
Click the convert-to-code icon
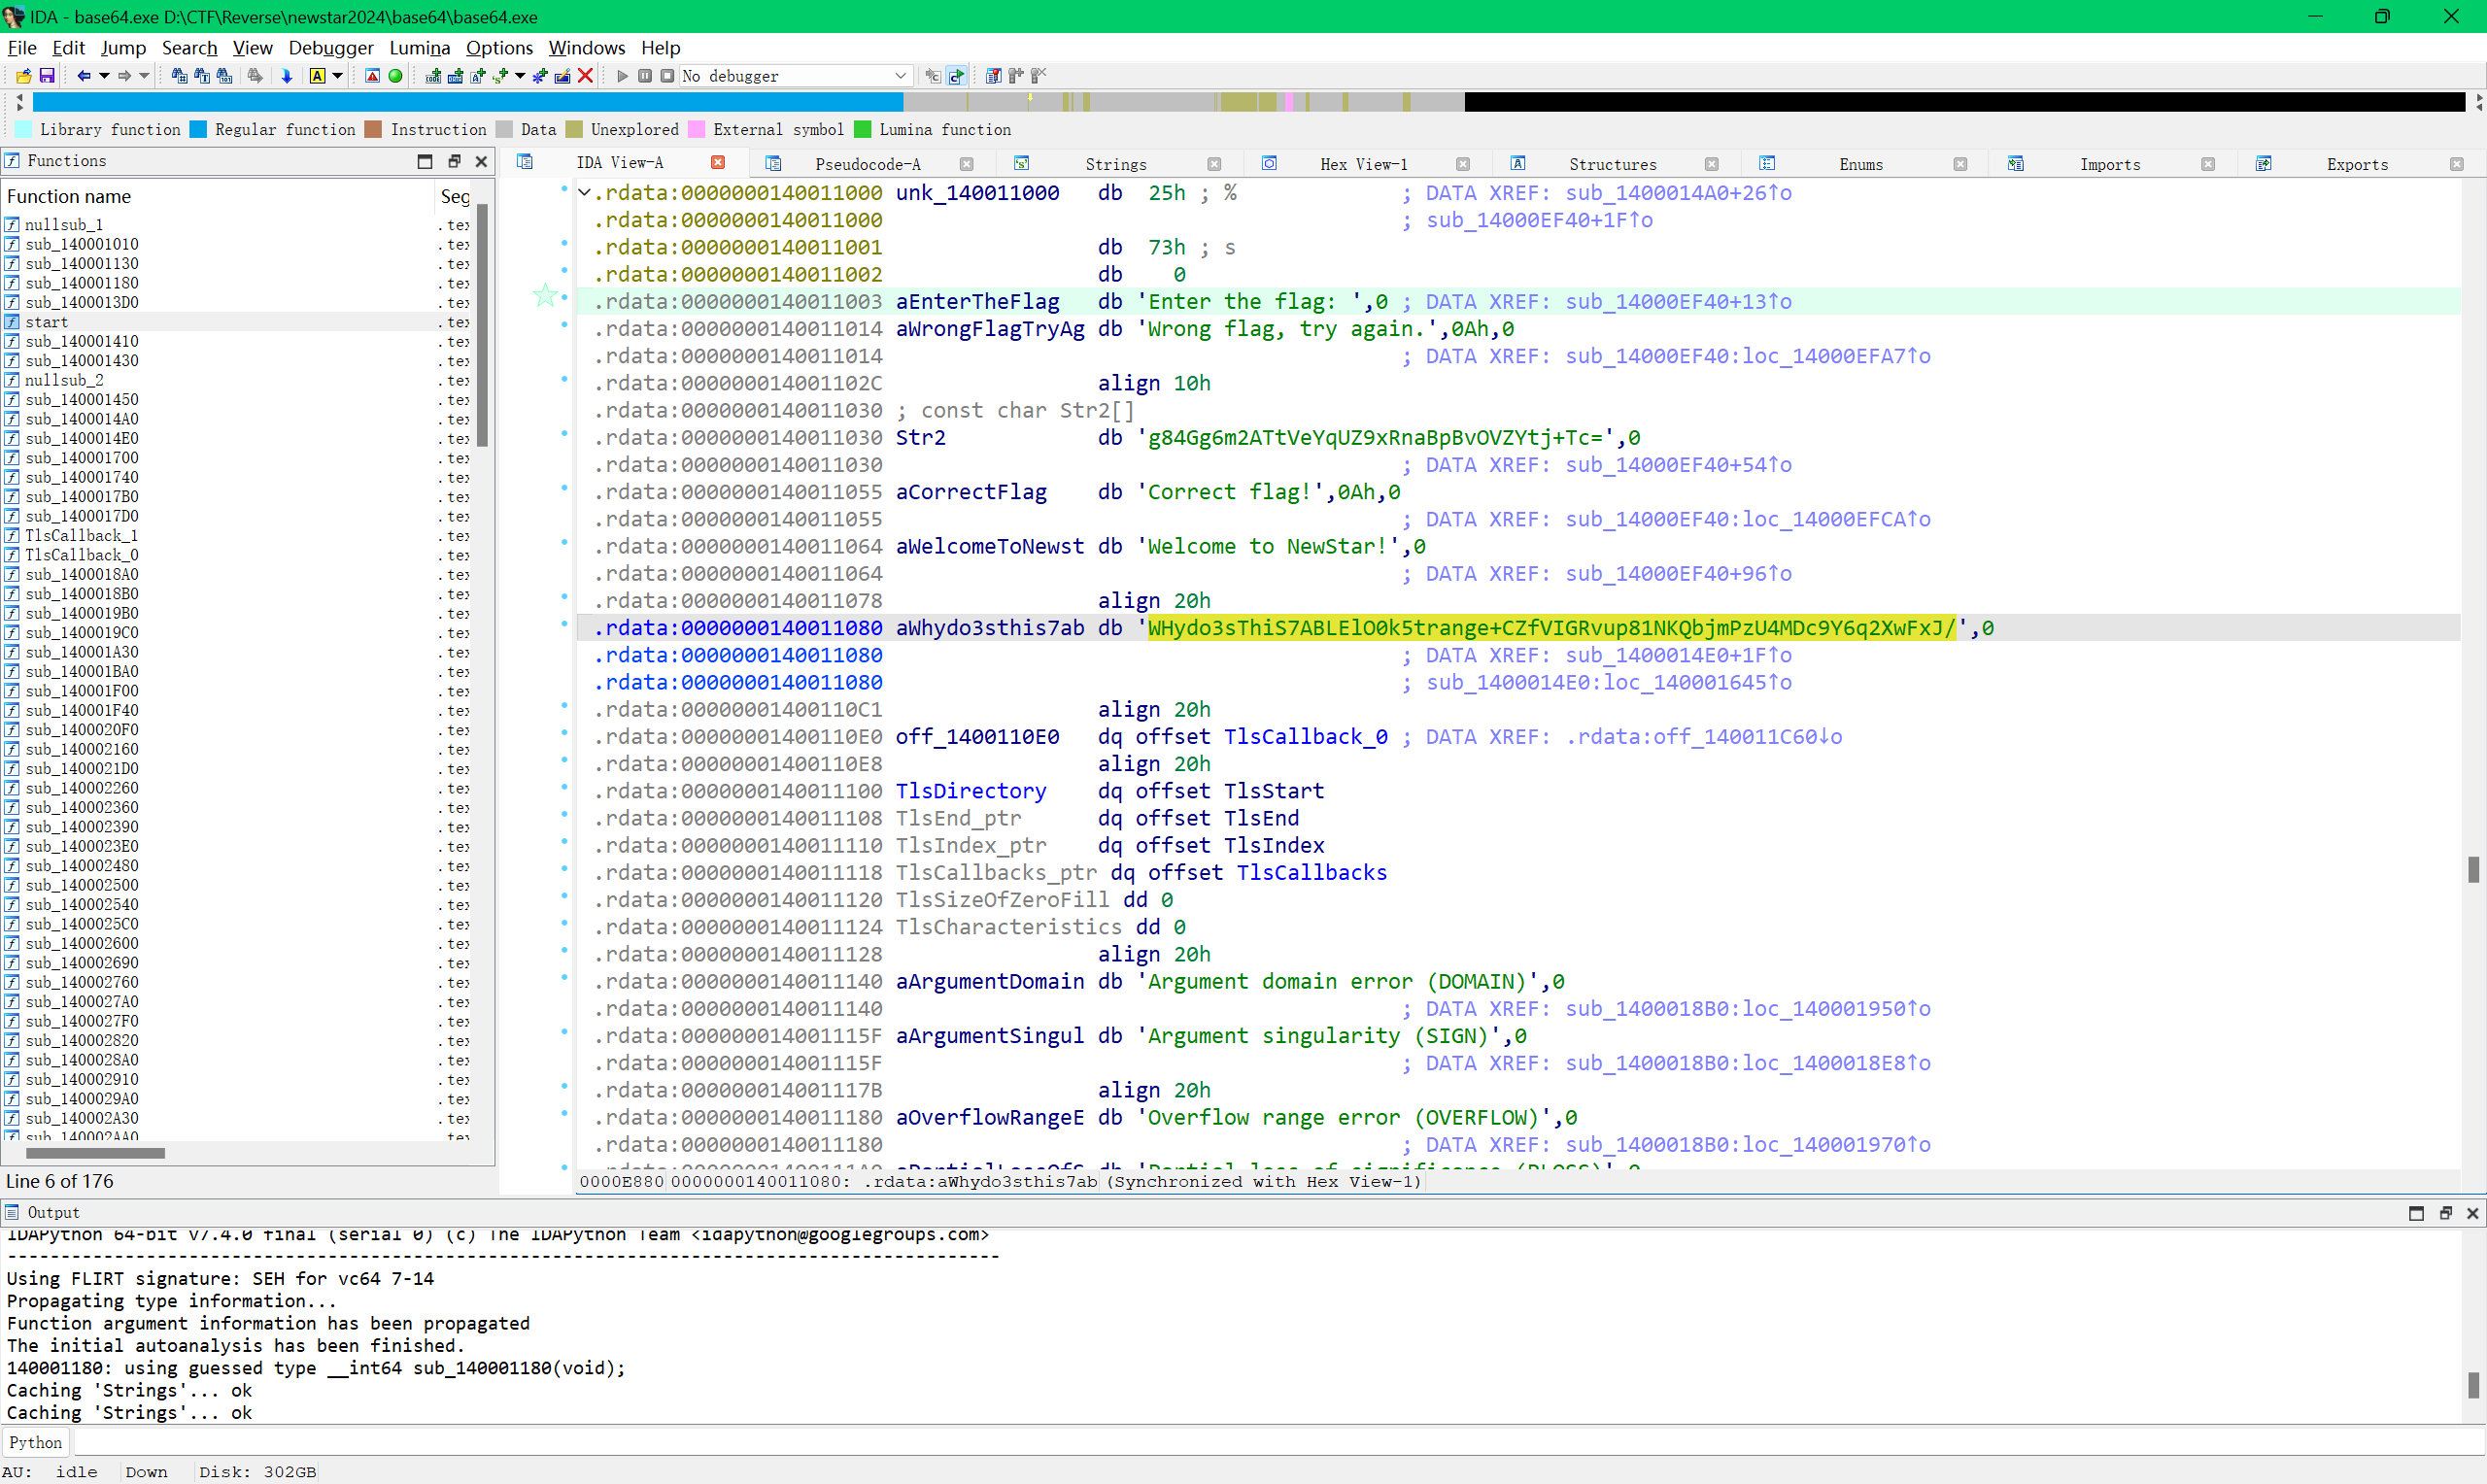[x=433, y=76]
